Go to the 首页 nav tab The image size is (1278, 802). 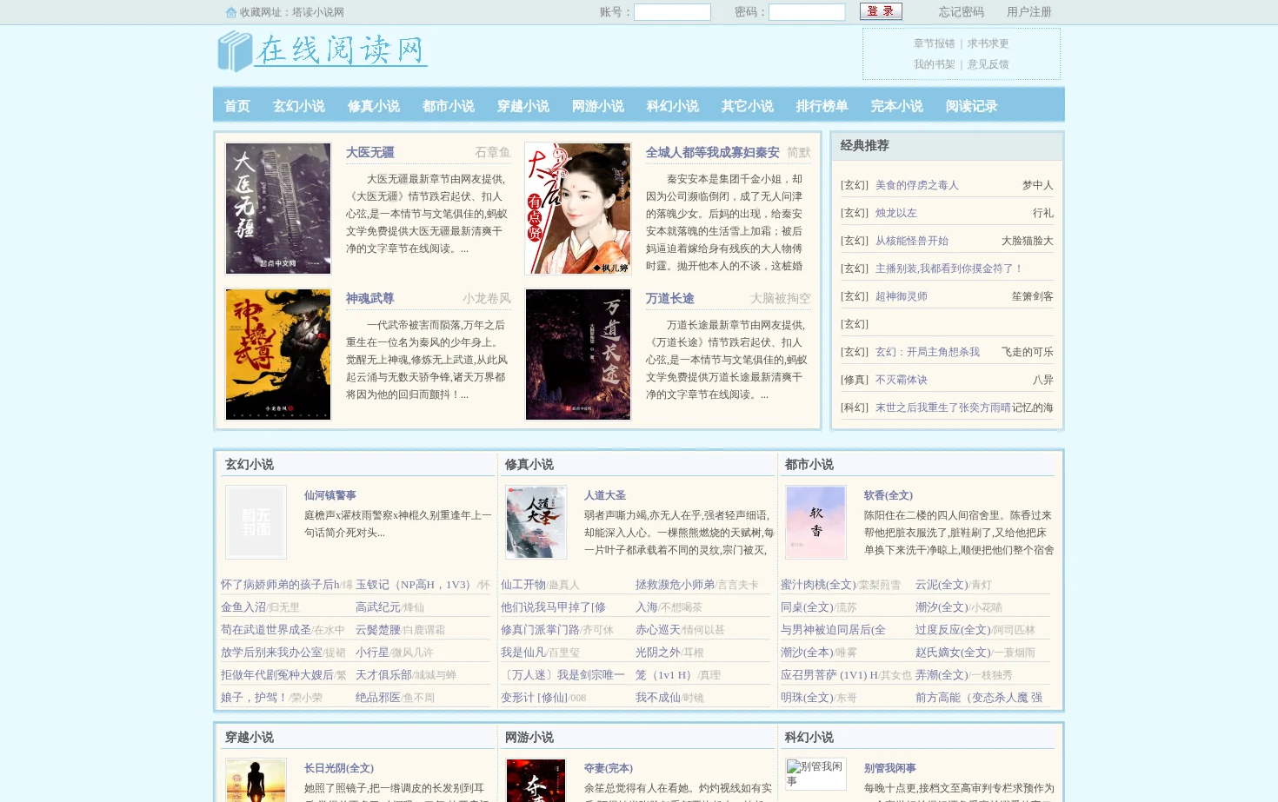(x=237, y=106)
